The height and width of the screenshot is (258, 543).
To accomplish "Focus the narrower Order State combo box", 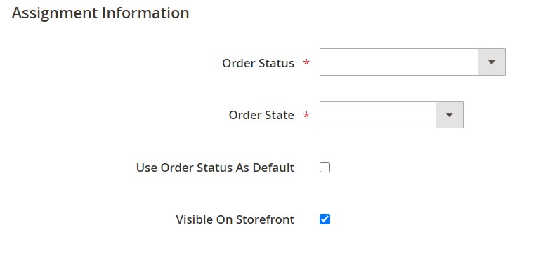I will 391,115.
